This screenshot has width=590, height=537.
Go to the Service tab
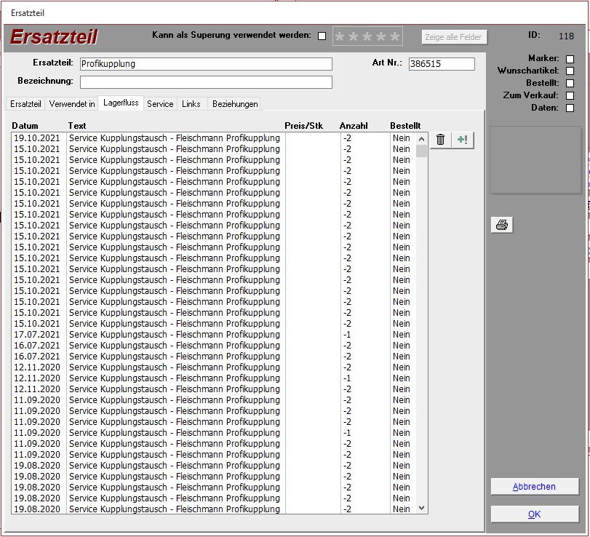click(x=160, y=104)
